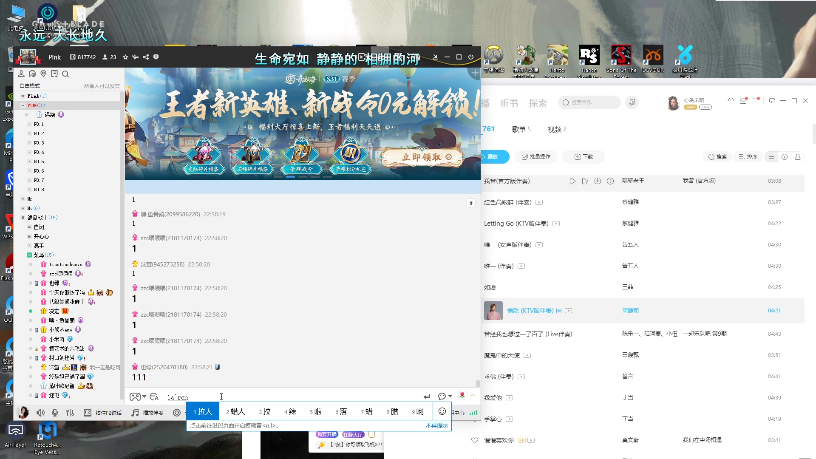The image size is (816, 459).
Task: Click the 批量操作 button
Action: click(x=536, y=157)
